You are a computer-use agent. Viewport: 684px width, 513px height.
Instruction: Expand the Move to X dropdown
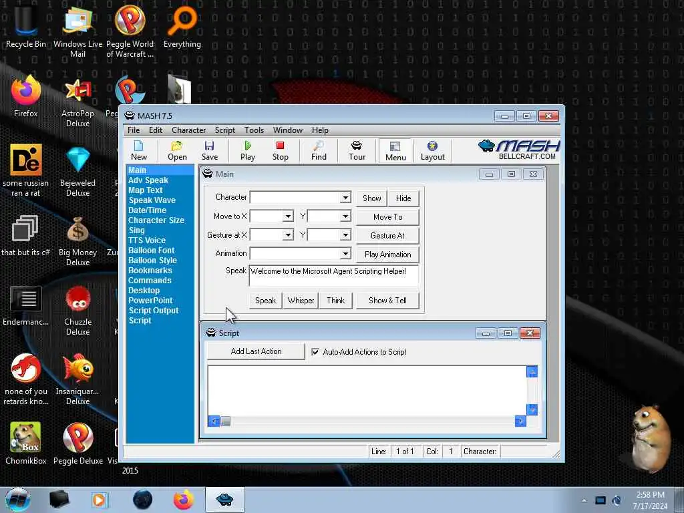288,216
